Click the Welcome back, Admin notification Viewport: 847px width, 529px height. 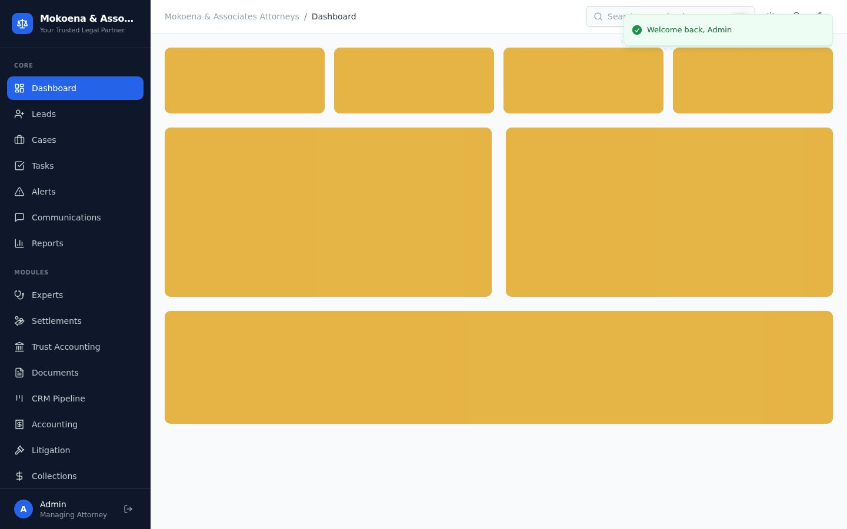coord(728,30)
